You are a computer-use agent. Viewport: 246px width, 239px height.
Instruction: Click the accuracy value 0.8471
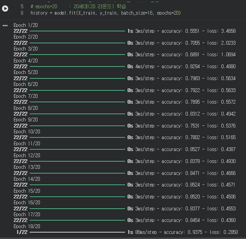pos(192,173)
